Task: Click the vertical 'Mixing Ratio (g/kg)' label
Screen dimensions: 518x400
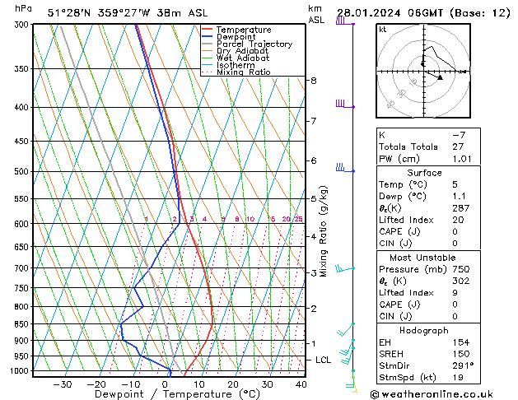Action: pyautogui.click(x=323, y=231)
